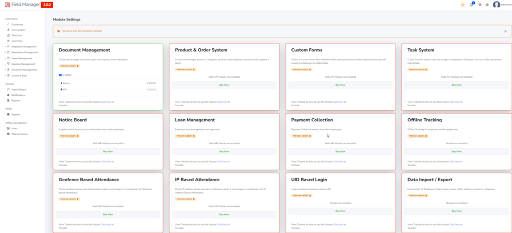Image resolution: width=512 pixels, height=233 pixels.
Task: Click the Time Line icon in sidebar
Action: (8, 35)
